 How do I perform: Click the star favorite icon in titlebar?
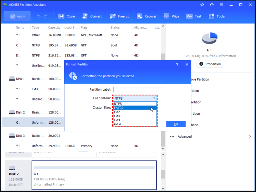202,4
